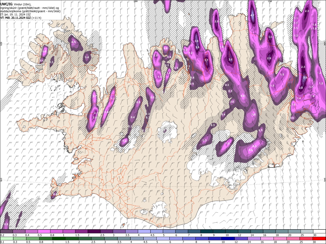Click the '0.7' precipitation value in west Iceland
326x244 pixels.
[x=95, y=96]
